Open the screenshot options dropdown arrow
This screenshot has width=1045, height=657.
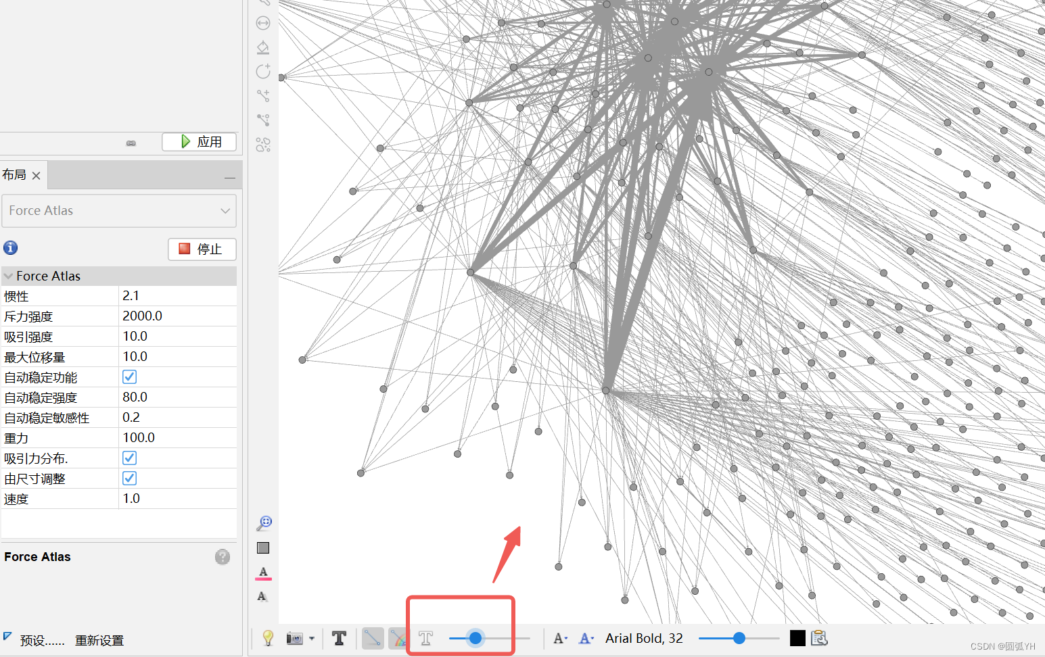pyautogui.click(x=310, y=638)
